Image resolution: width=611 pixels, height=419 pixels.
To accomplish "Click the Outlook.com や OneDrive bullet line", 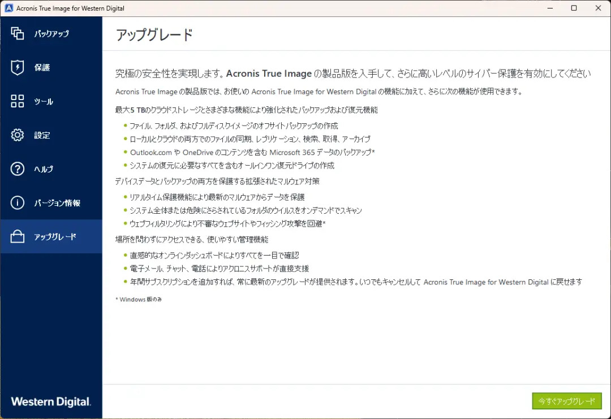I will [252, 152].
